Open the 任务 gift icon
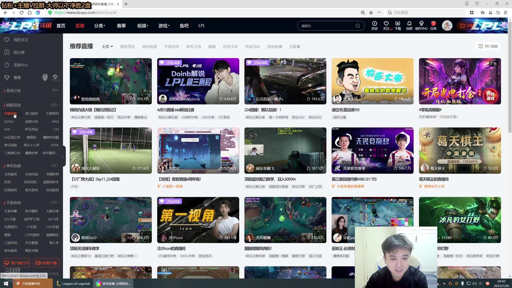Image resolution: width=512 pixels, height=288 pixels. (434, 26)
